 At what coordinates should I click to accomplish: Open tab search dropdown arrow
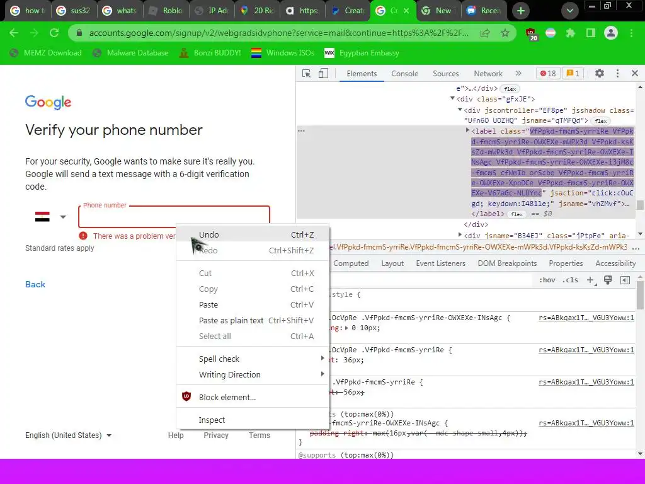[569, 11]
